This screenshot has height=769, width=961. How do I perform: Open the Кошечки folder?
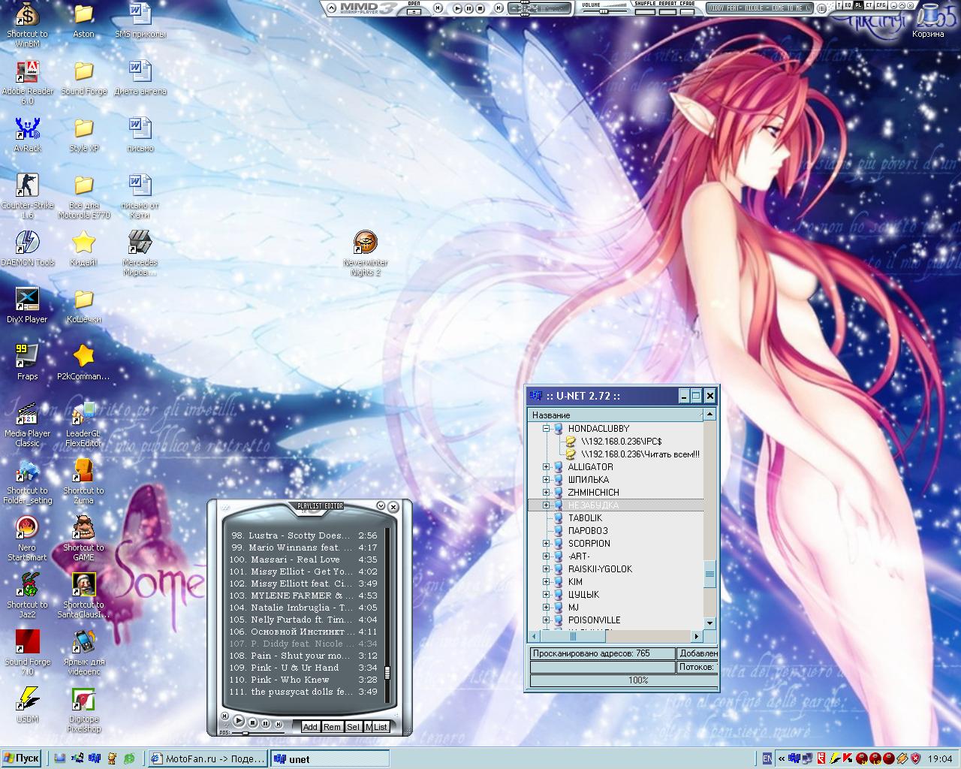click(x=83, y=306)
